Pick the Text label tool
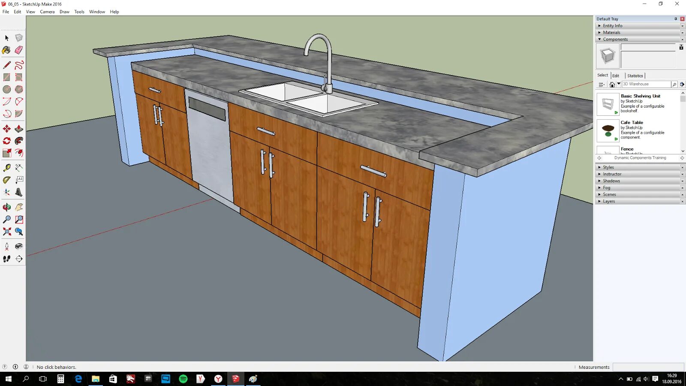This screenshot has height=386, width=686. 19,180
